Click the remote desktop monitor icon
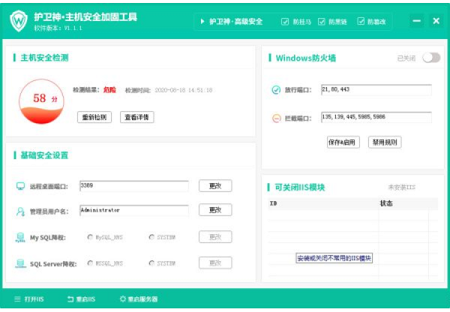 [x=20, y=186]
